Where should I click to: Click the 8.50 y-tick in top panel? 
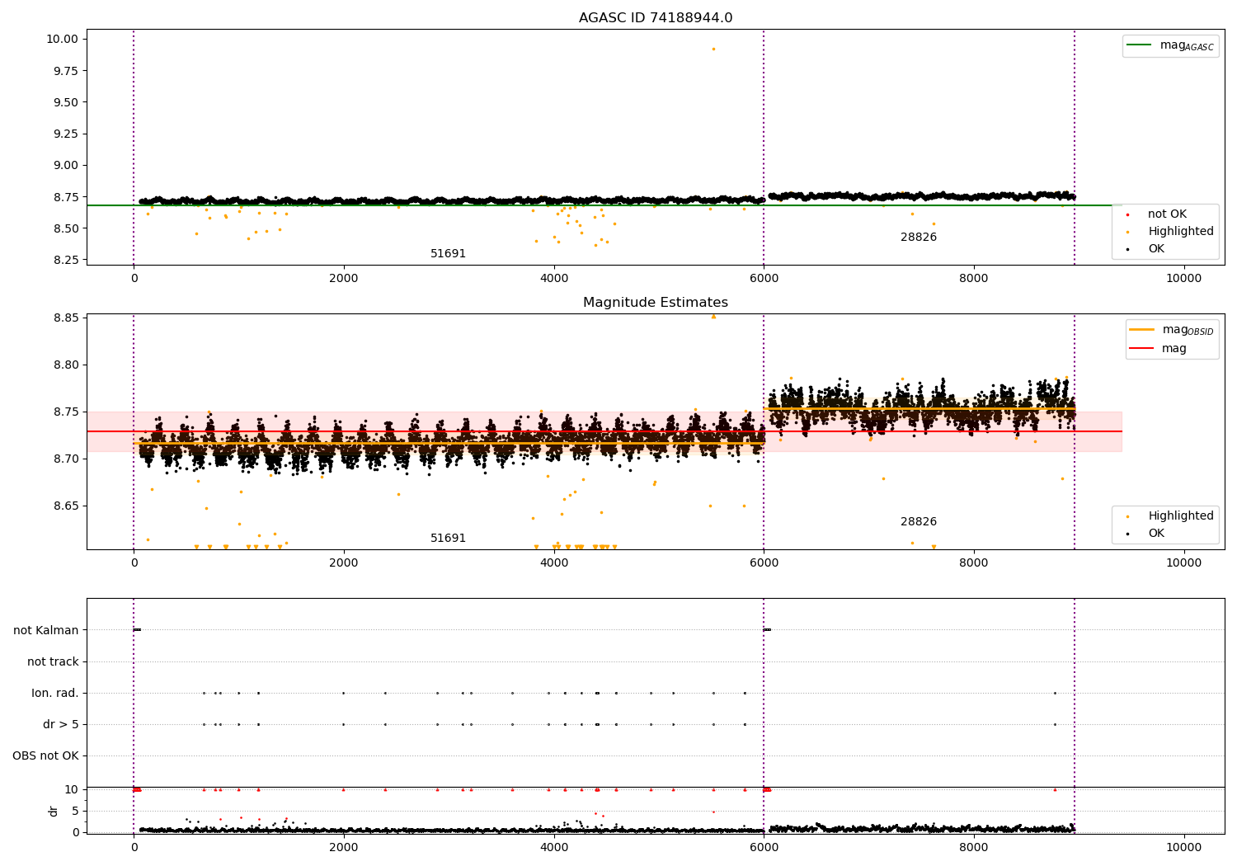click(65, 228)
